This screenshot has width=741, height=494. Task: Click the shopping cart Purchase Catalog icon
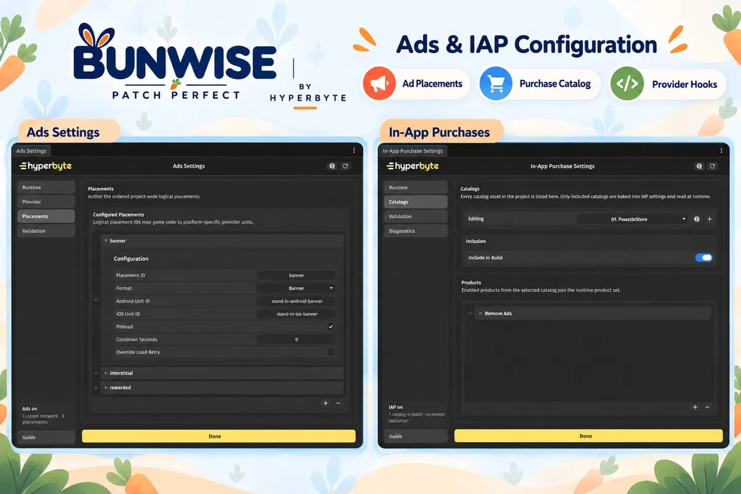coord(496,84)
